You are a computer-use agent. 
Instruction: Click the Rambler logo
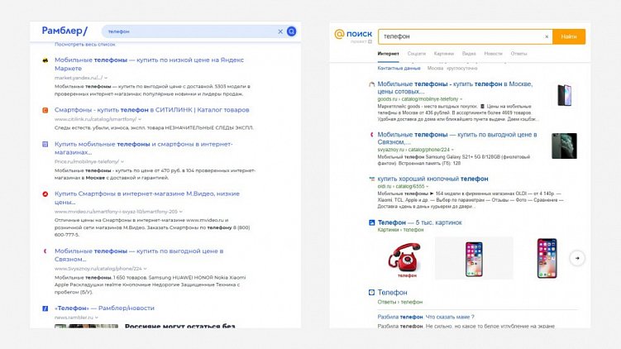pos(64,31)
